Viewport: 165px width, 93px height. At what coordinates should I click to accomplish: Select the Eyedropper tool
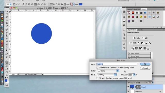(7, 26)
